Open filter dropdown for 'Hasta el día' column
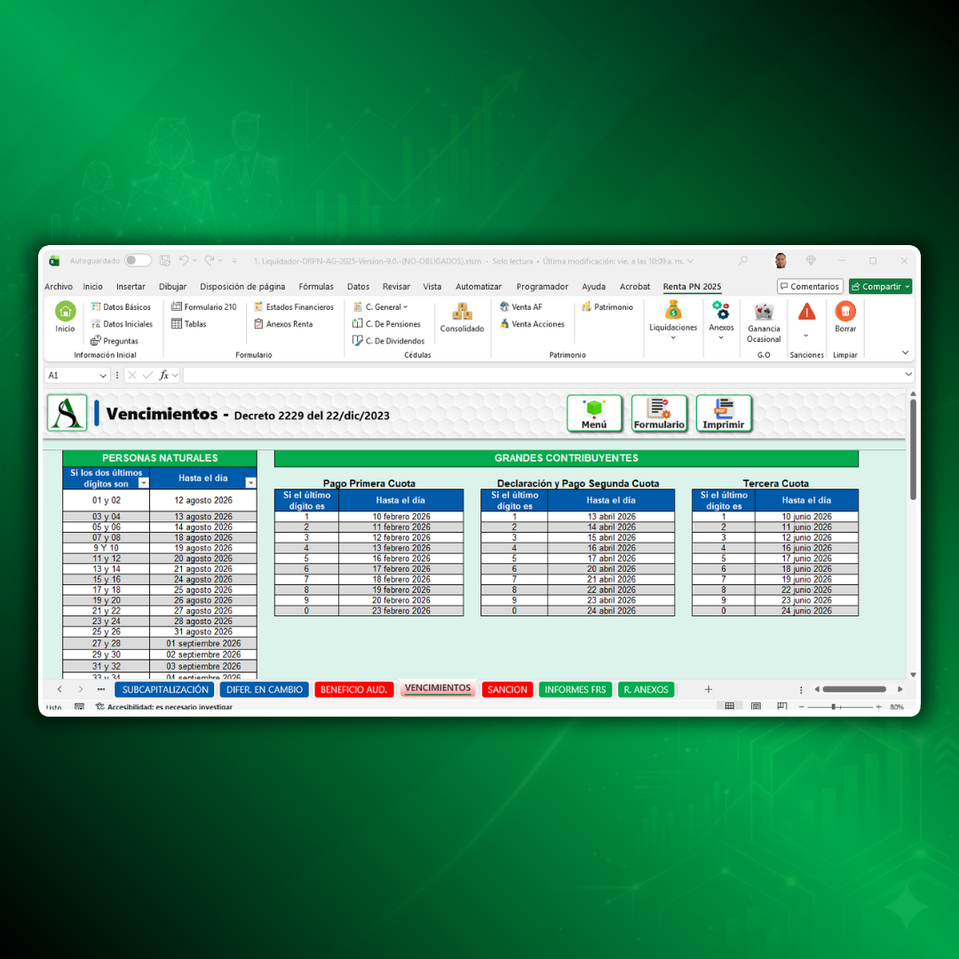The image size is (959, 959). tap(250, 483)
